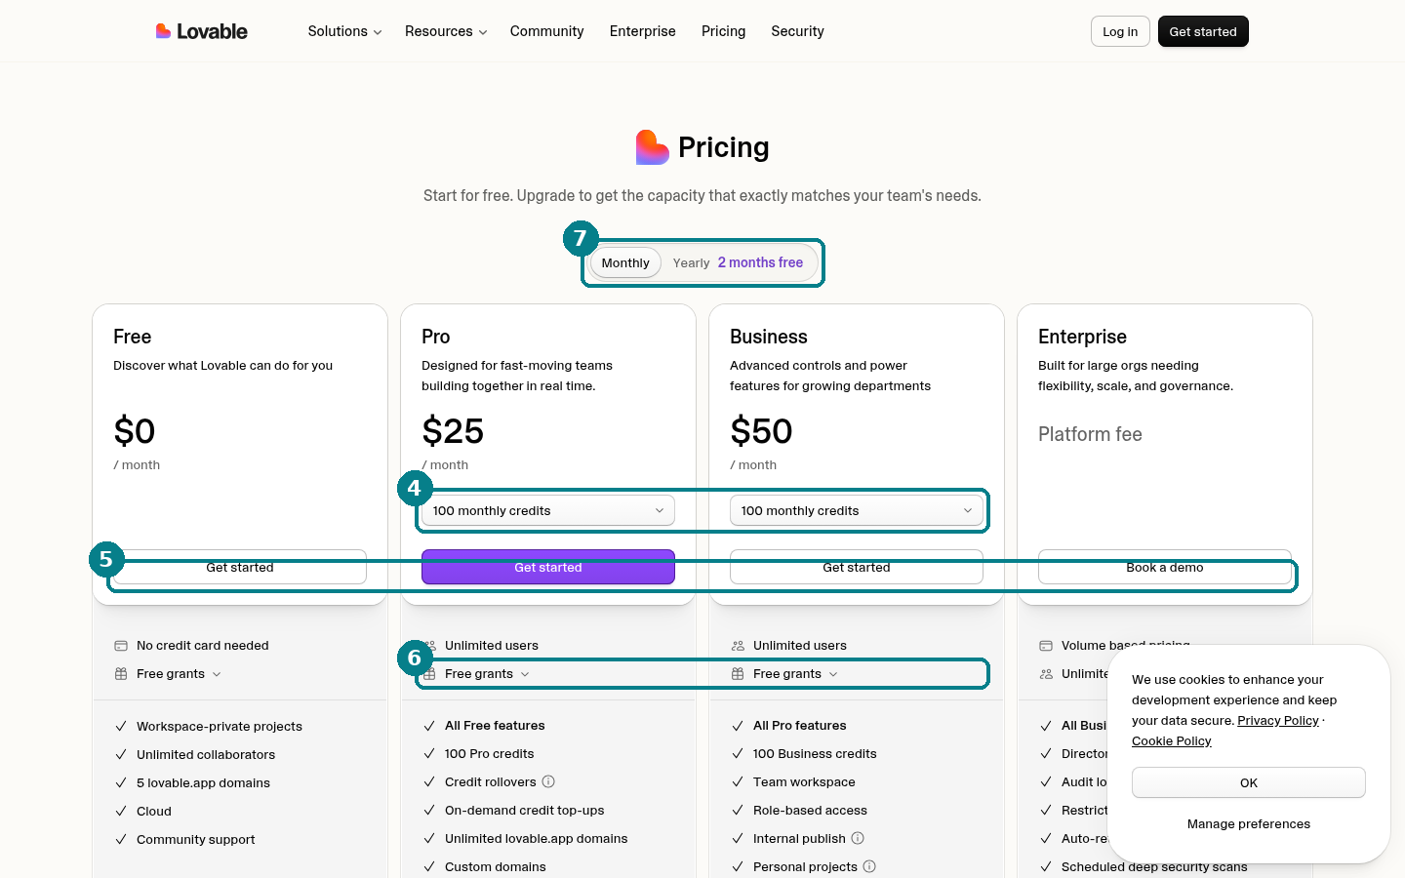Click Get started on Free plan
Screen dimensions: 1405x878
click(240, 567)
